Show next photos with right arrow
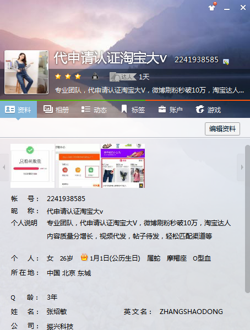 [241, 167]
